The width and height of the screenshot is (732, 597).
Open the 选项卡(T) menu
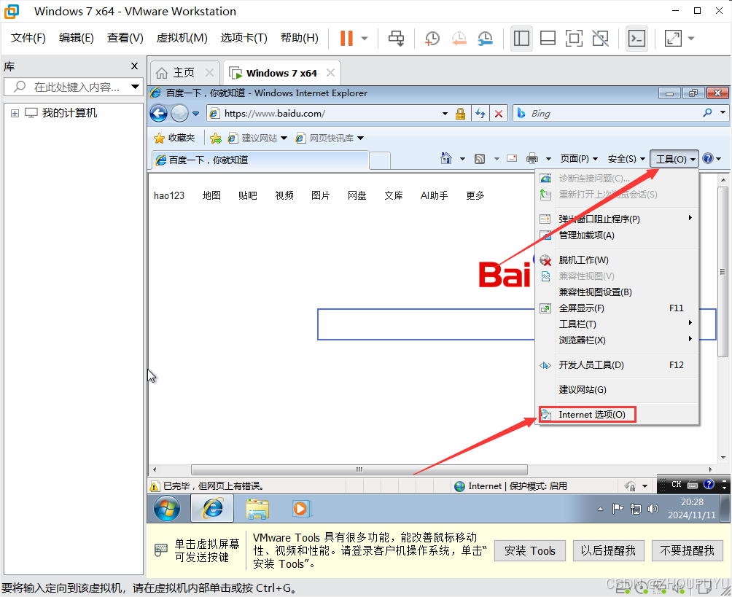(244, 38)
